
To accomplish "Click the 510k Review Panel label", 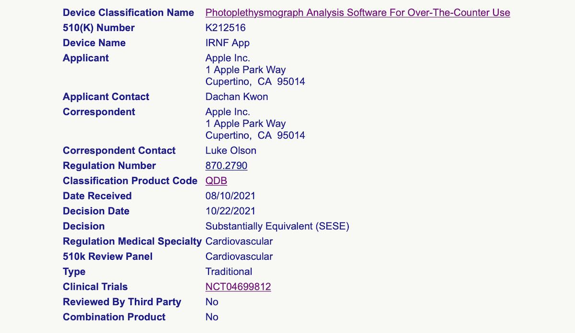I will click(x=108, y=256).
